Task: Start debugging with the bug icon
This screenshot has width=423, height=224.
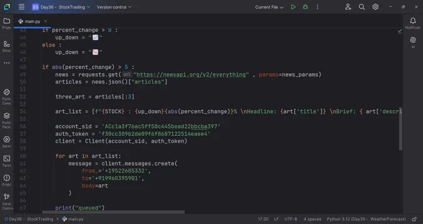Action: point(305,7)
